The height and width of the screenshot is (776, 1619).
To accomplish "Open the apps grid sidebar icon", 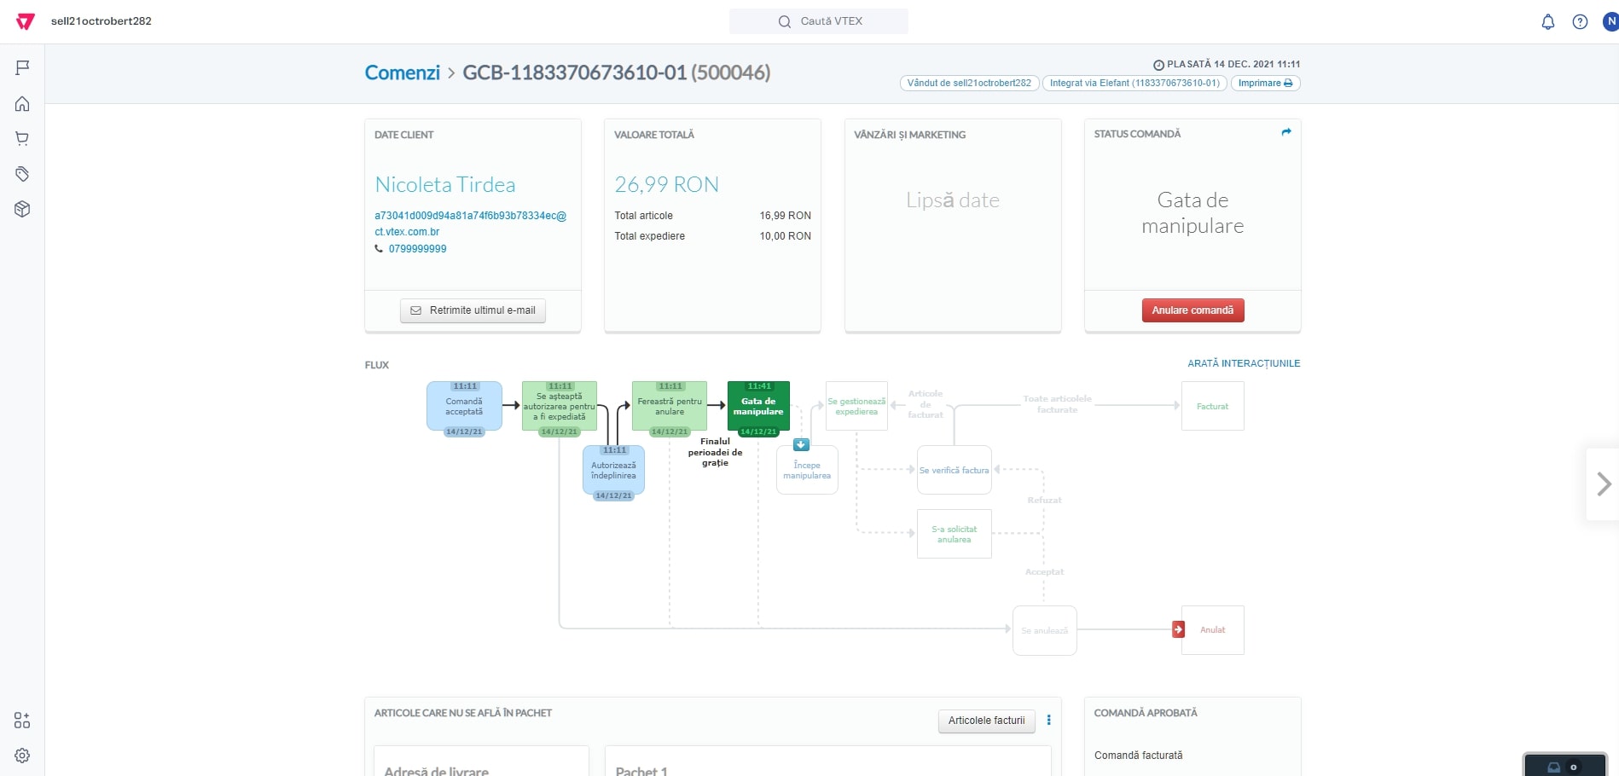I will 22,721.
